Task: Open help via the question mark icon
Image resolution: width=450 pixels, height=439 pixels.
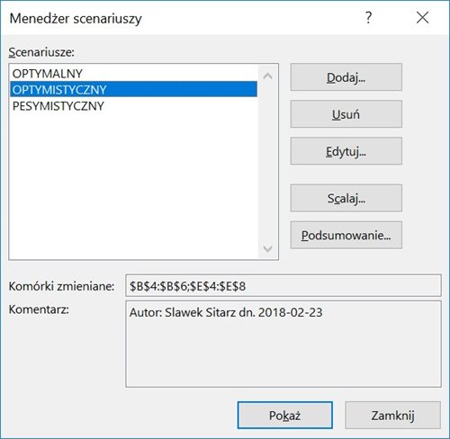Action: point(369,18)
